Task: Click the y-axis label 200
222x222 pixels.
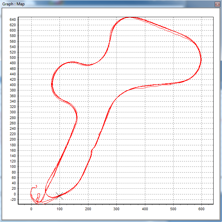Action: (12, 140)
